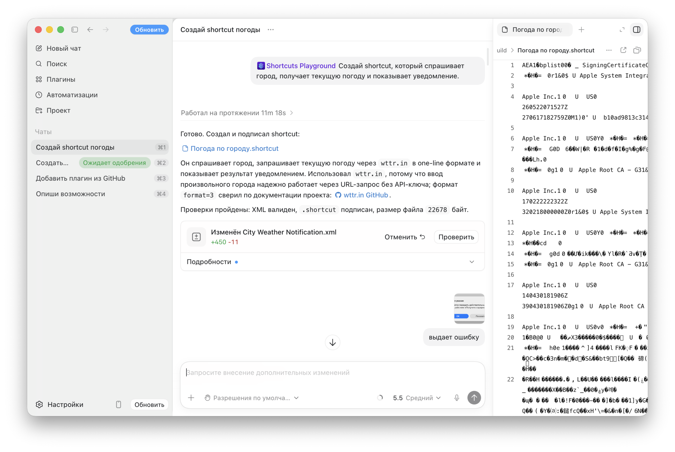This screenshot has width=675, height=452.
Task: Click the plus attach icon in the composer
Action: coord(191,398)
